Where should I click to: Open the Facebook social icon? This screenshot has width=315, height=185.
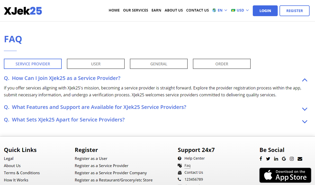(261, 159)
